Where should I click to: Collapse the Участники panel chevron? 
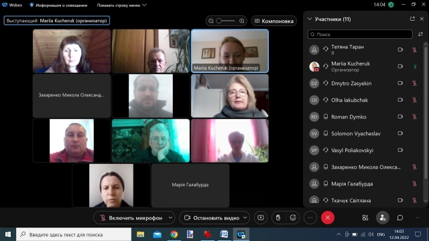310,19
